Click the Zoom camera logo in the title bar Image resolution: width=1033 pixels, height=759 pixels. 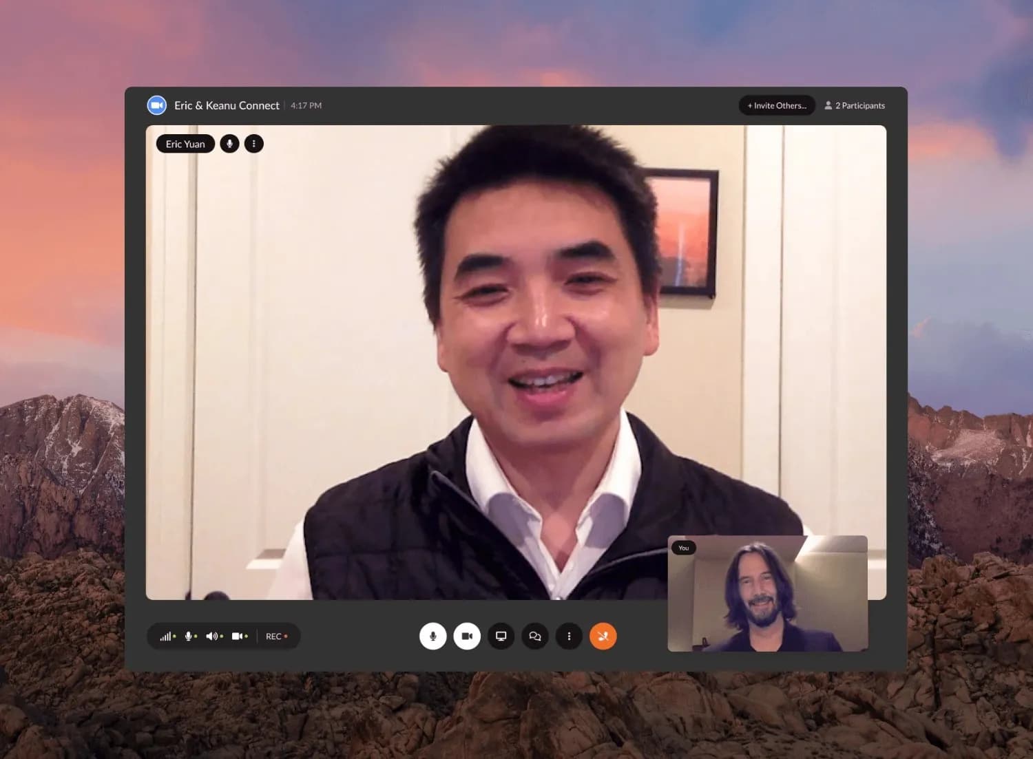156,105
